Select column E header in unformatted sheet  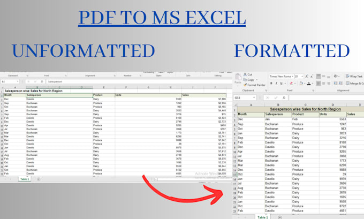[x=103, y=87]
